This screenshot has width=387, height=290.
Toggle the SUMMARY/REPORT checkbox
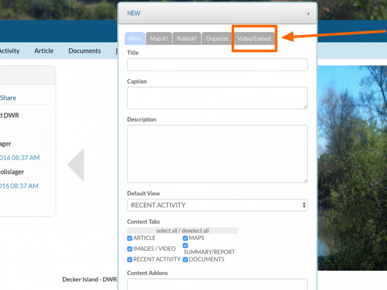point(186,245)
